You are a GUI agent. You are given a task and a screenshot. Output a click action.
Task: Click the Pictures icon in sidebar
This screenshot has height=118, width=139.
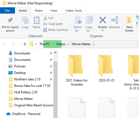[11, 66]
